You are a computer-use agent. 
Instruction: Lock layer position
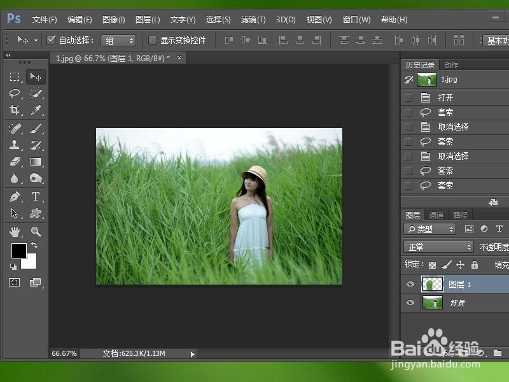pyautogui.click(x=460, y=265)
